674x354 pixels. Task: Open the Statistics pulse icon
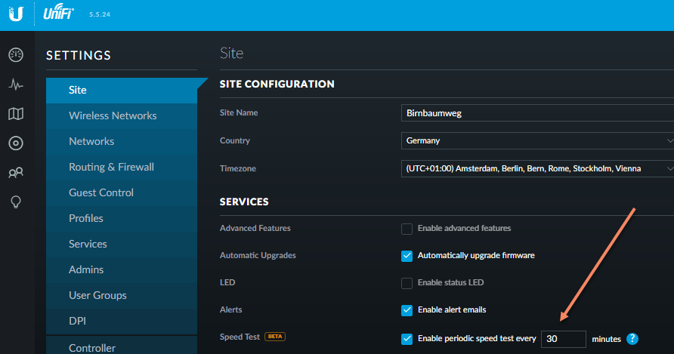pos(16,85)
